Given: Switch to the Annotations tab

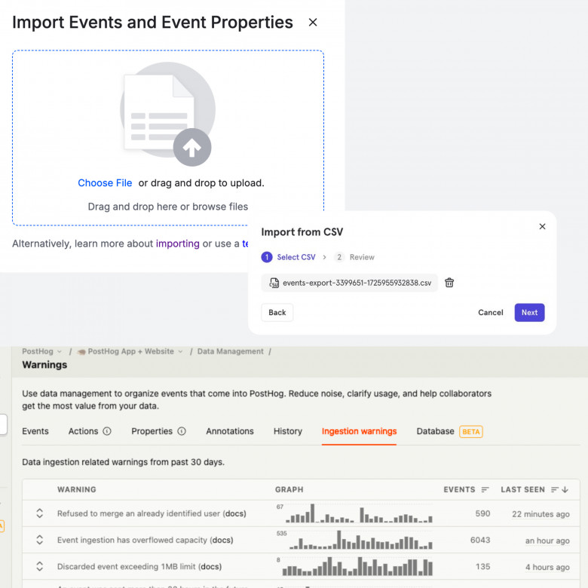Looking at the screenshot, I should pyautogui.click(x=229, y=431).
